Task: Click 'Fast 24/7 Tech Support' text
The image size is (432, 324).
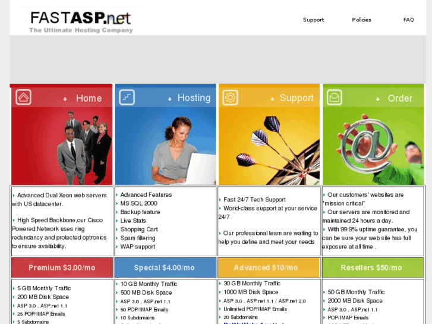Action: (x=254, y=199)
